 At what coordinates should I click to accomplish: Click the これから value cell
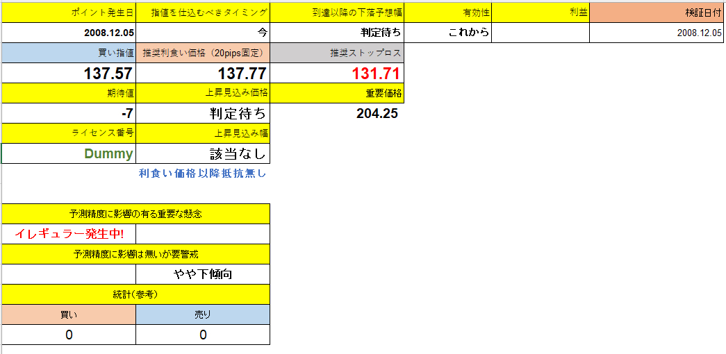pyautogui.click(x=447, y=33)
